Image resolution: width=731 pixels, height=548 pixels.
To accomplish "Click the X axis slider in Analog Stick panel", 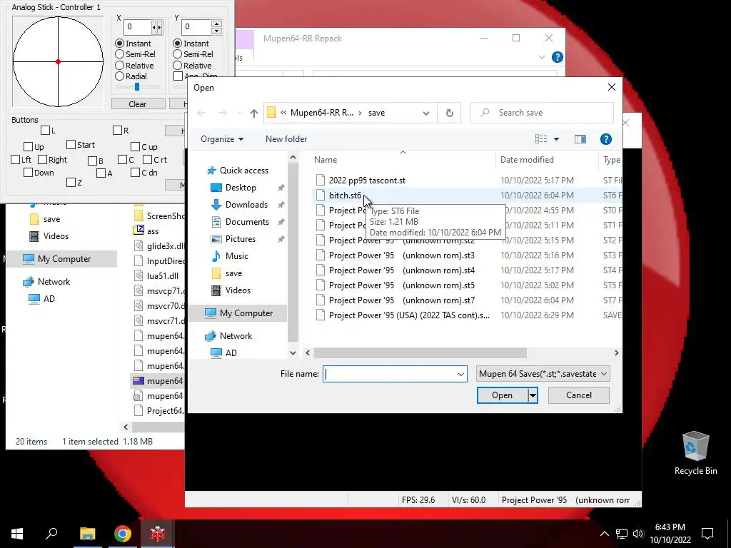I will click(x=138, y=86).
